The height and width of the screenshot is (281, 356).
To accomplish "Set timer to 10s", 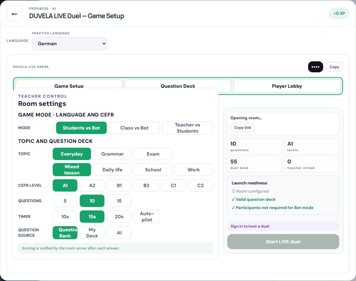I will tap(65, 217).
